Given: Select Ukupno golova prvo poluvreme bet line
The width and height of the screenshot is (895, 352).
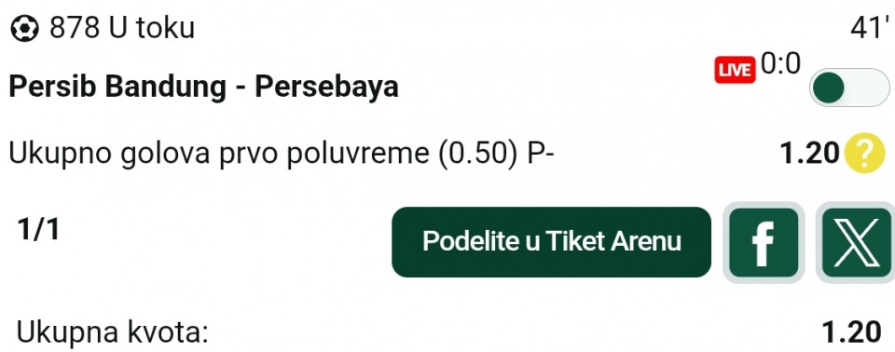Looking at the screenshot, I should coord(282,155).
